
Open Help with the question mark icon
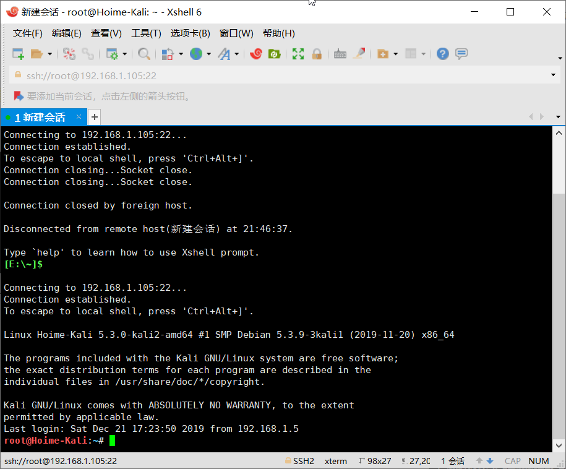(x=442, y=54)
